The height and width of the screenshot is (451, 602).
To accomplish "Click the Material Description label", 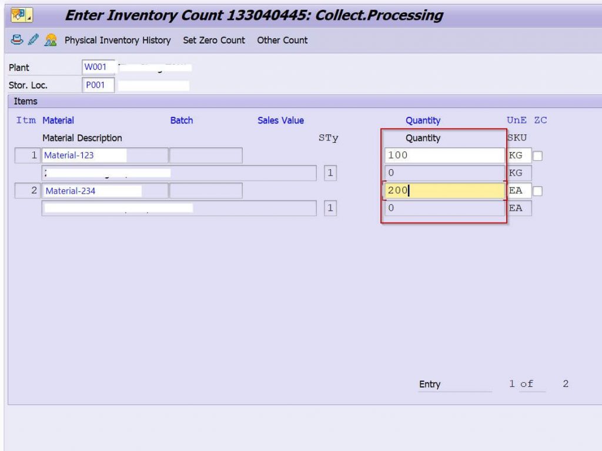I will click(82, 138).
